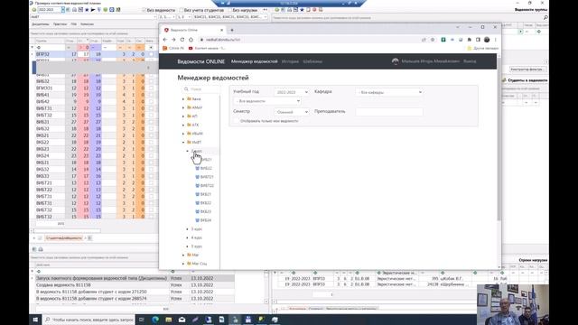Screen dimensions: 578x325
Task: Collapse the ИиВТ folder in tree
Action: 183,143
